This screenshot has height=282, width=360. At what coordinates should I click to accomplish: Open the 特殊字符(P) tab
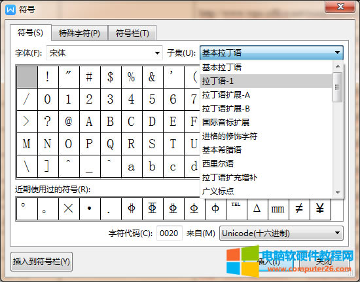click(79, 33)
